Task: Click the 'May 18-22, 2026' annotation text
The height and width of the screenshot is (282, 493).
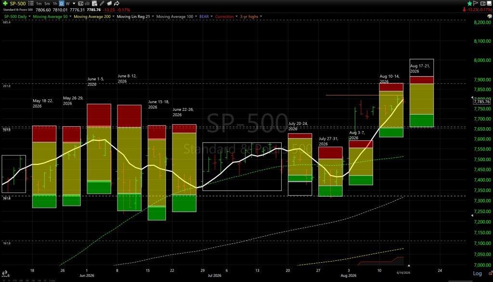Action: click(x=43, y=103)
